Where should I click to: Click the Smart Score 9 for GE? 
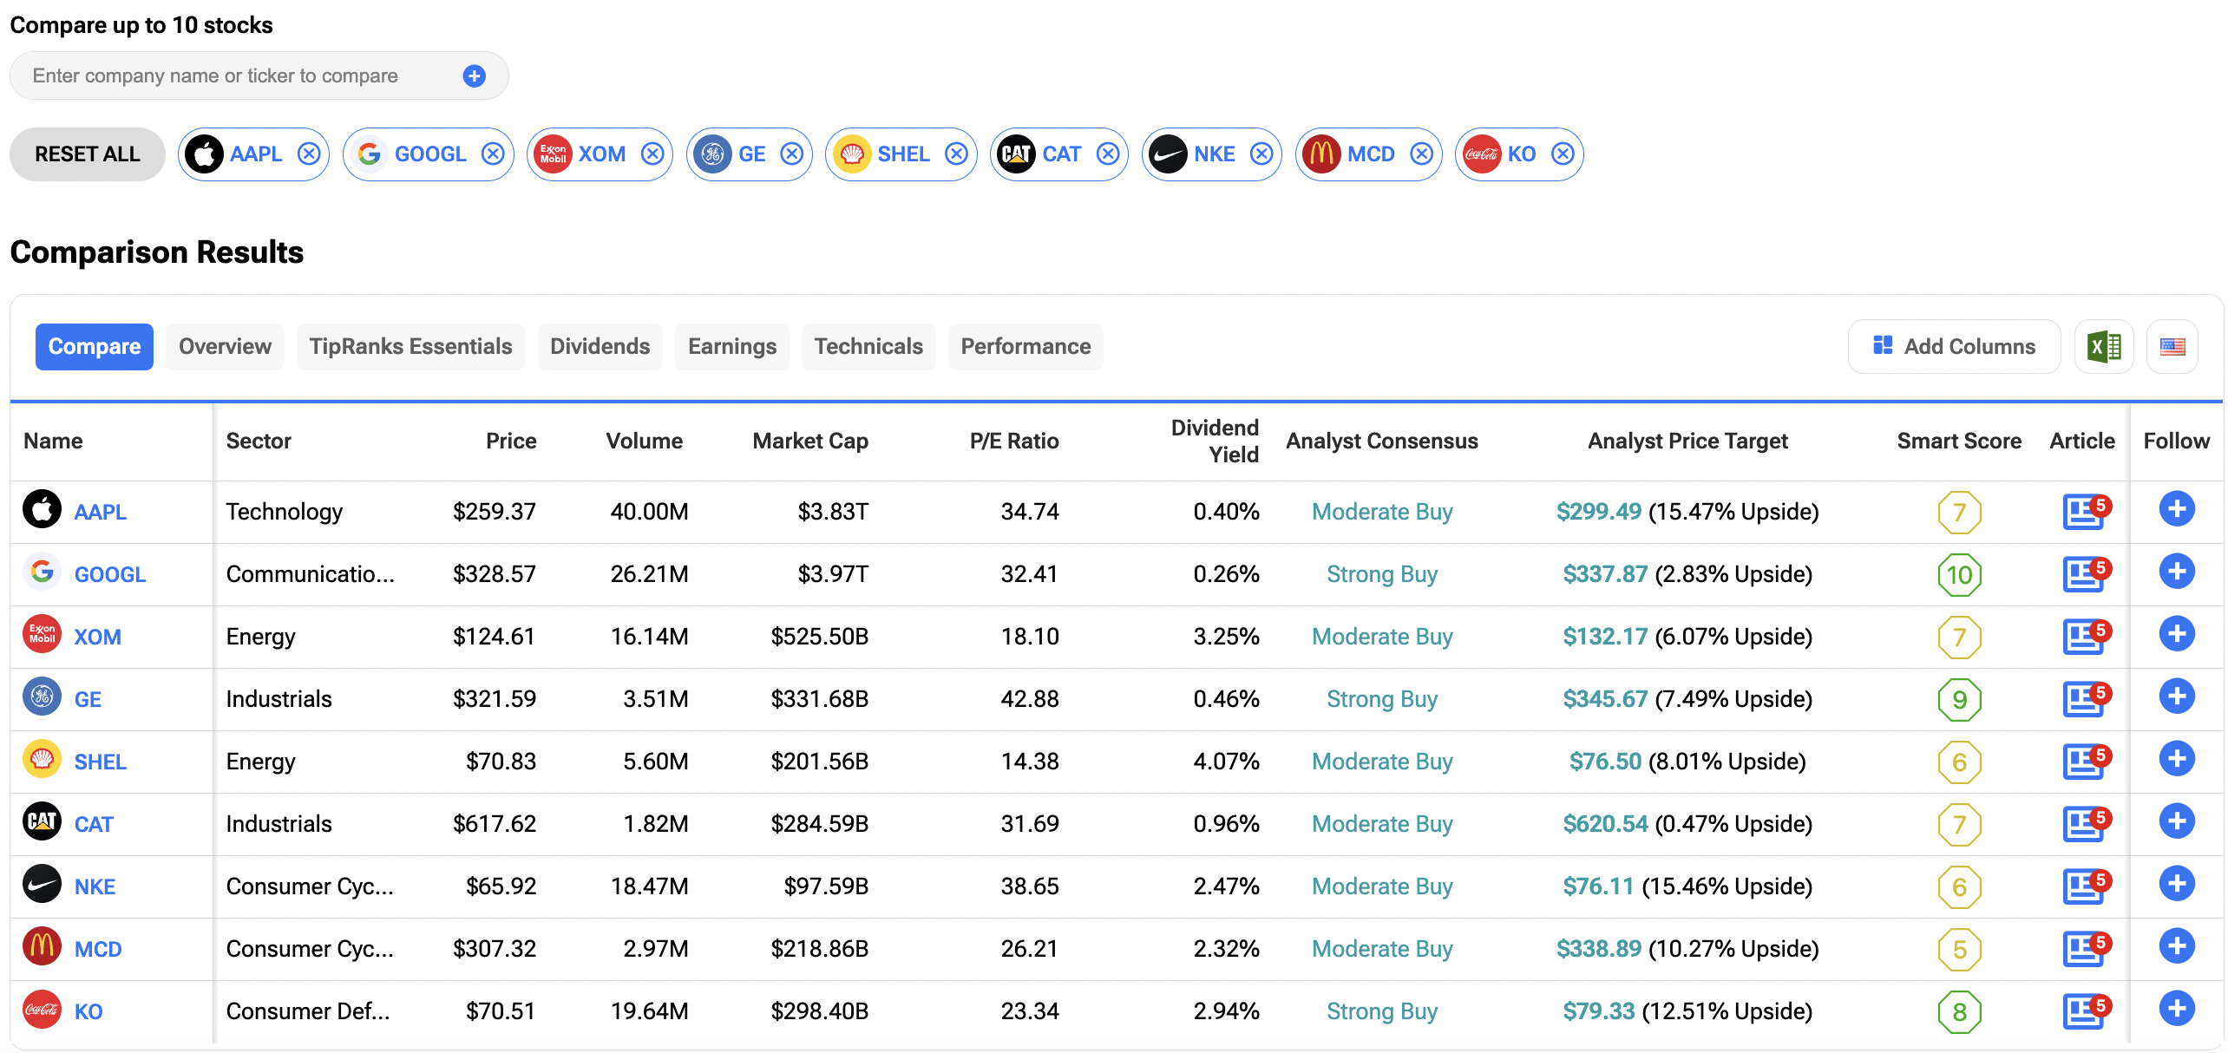point(1959,699)
